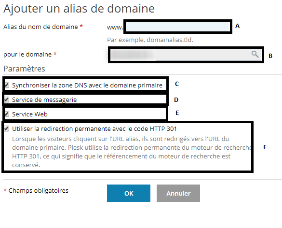Click the 'www.' prefix before the input
This screenshot has height=228, width=282.
click(115, 28)
